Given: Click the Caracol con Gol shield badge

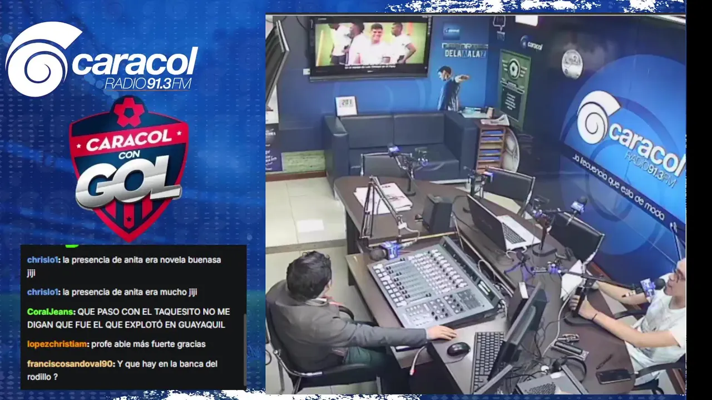Looking at the screenshot, I should tap(128, 168).
